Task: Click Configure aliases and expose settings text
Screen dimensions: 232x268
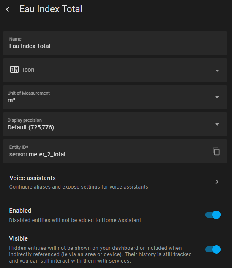Action: (79, 187)
